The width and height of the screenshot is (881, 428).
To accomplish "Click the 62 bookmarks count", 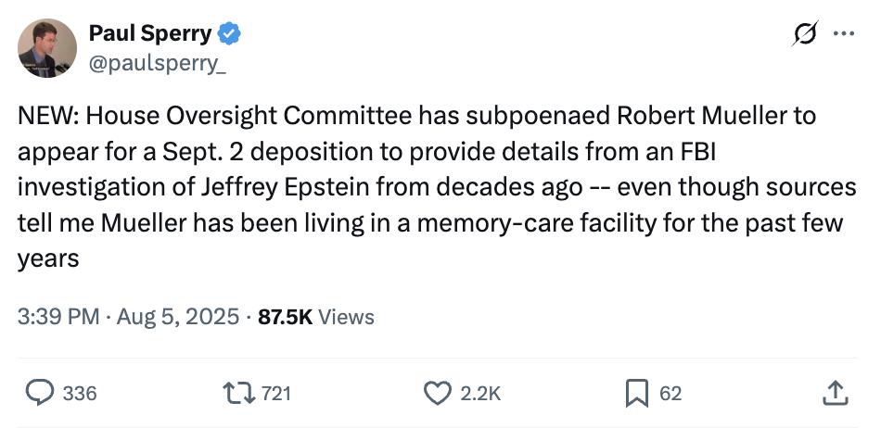I will point(670,393).
